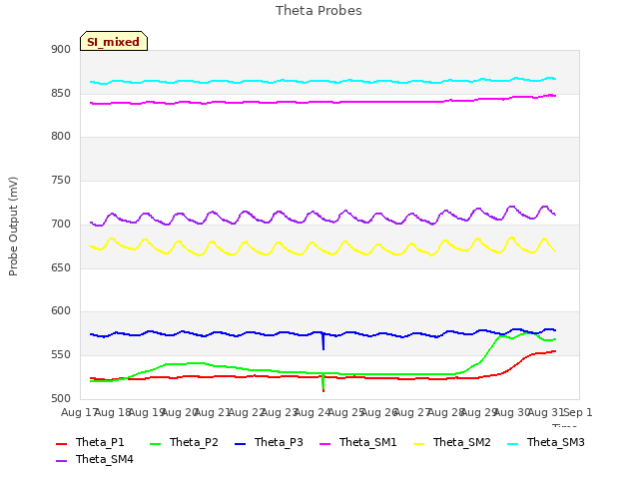This screenshot has height=479, width=639.
Task: Click the purple Theta_SM4 legend swatch
Action: (x=62, y=460)
